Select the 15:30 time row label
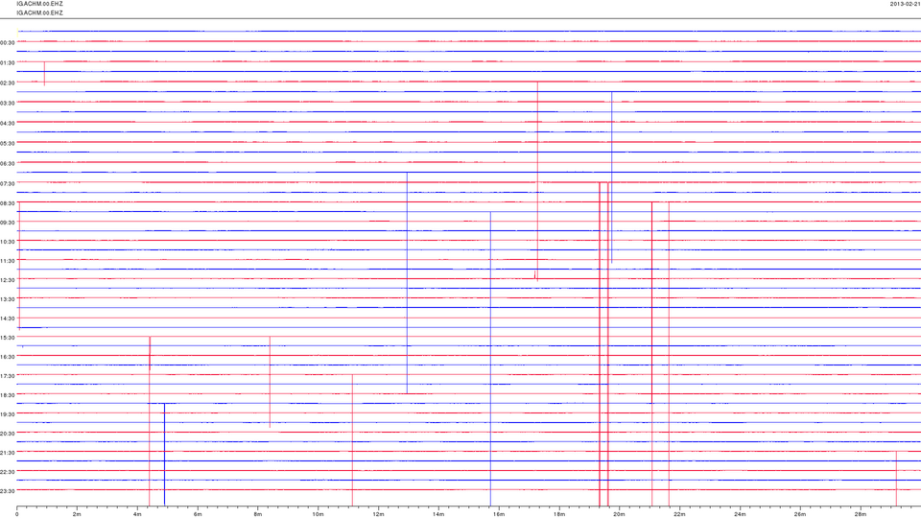This screenshot has height=518, width=921. point(8,339)
